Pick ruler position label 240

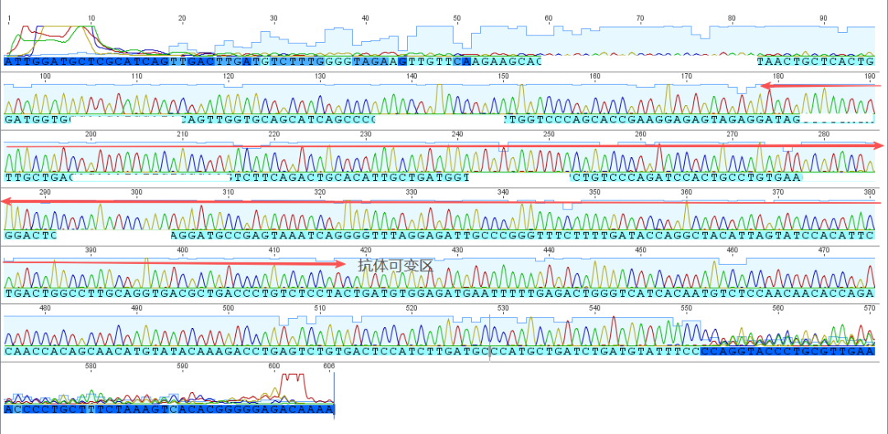tap(458, 134)
